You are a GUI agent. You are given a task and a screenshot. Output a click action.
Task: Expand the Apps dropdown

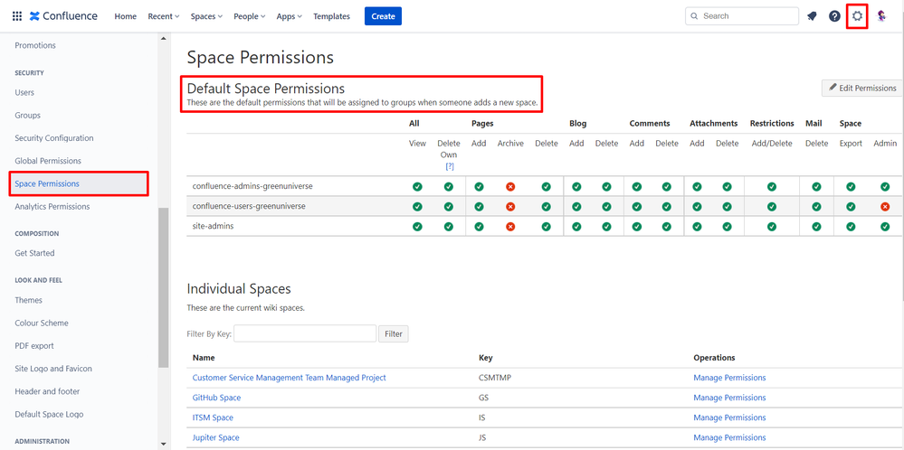pos(290,16)
